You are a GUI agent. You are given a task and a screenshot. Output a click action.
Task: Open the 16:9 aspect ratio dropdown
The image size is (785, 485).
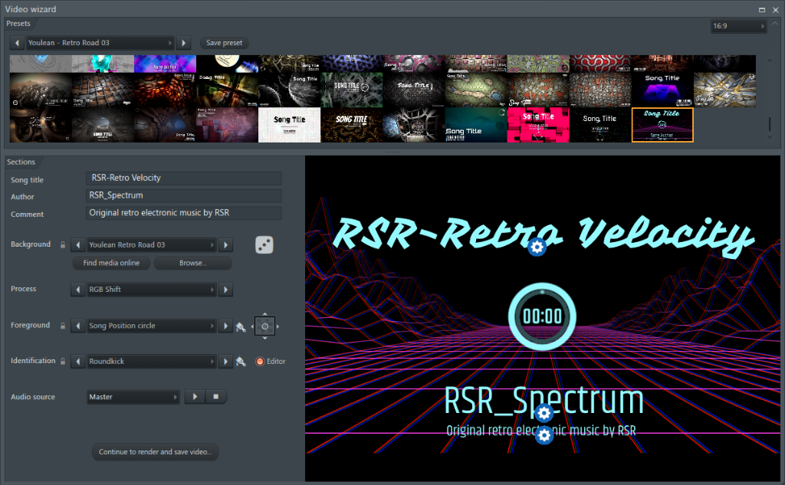(739, 26)
